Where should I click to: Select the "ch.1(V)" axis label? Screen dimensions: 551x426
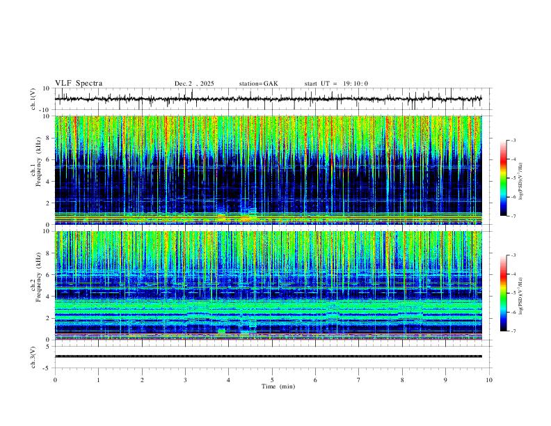(x=33, y=99)
